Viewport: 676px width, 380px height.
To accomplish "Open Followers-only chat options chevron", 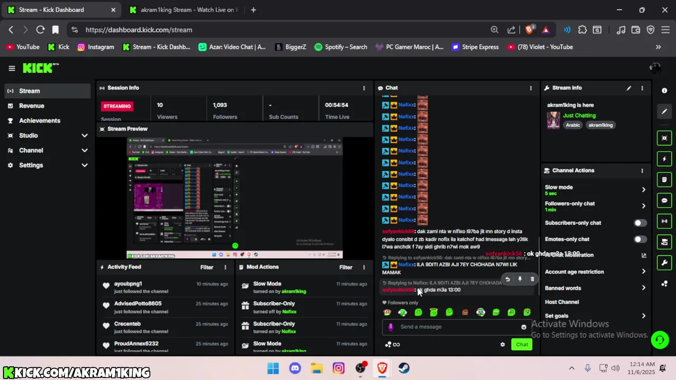I will click(643, 206).
